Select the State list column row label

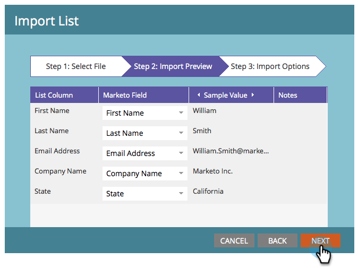tap(42, 191)
